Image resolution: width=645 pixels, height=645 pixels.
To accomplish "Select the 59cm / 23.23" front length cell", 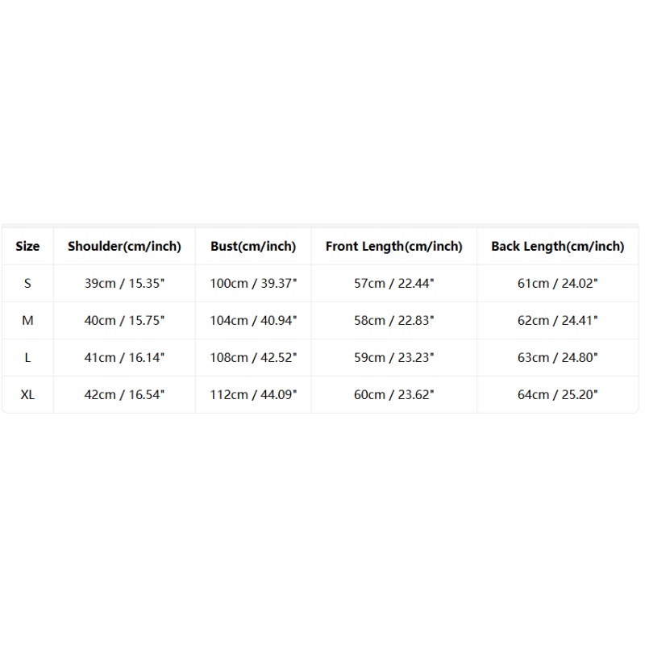I will point(394,357).
